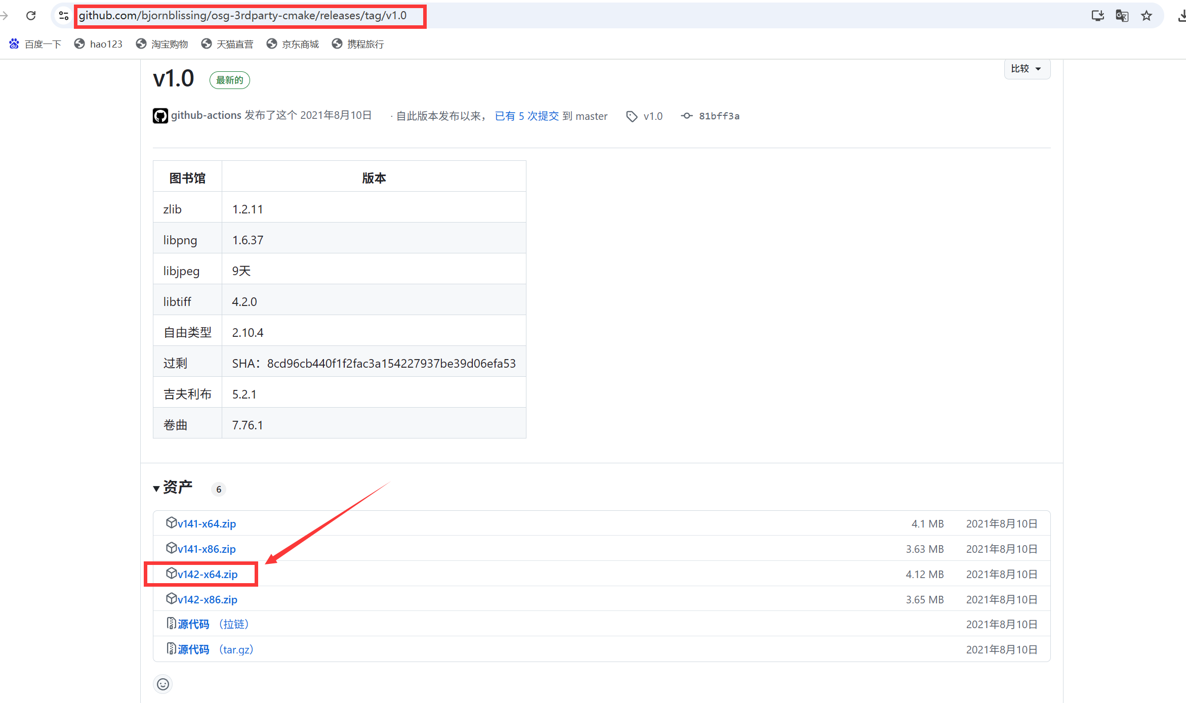Open 天猫直营 bookmark
The width and height of the screenshot is (1186, 703).
[227, 44]
